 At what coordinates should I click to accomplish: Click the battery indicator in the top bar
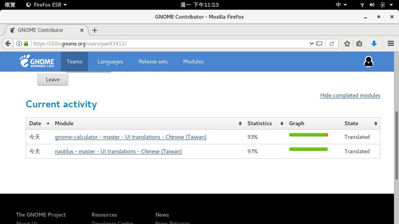coord(382,5)
